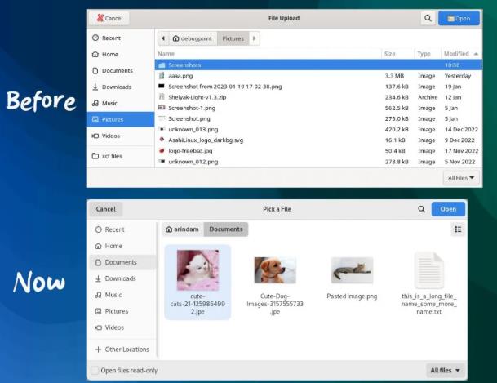
Task: Select Screenshot from 2023-01-19 17-02-38.png
Action: (x=318, y=87)
